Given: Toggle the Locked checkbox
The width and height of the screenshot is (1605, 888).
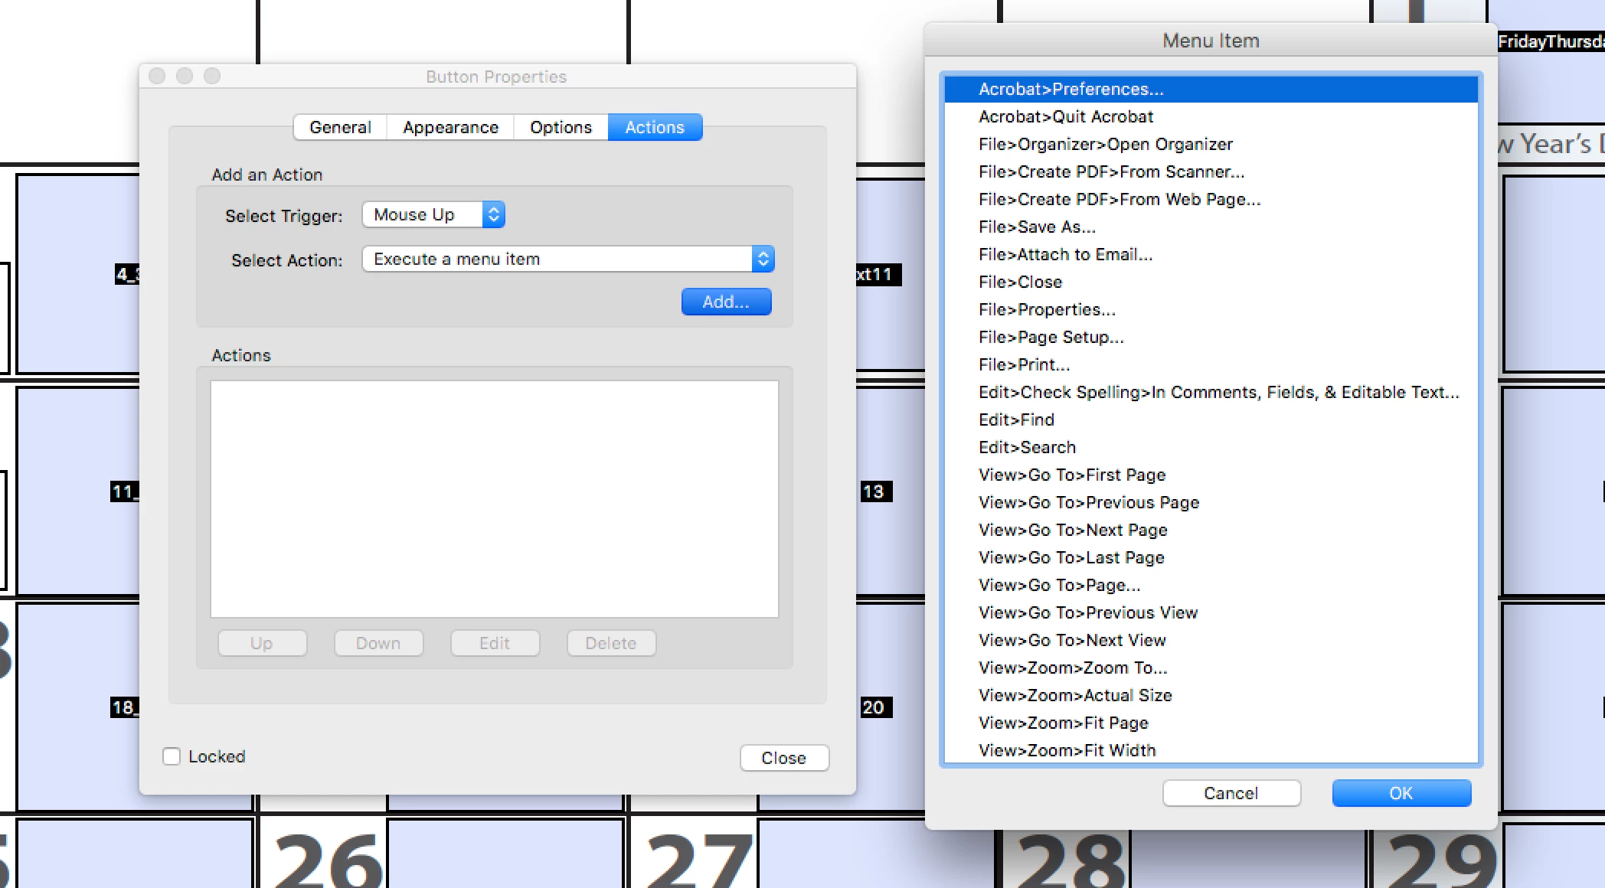Looking at the screenshot, I should (x=172, y=756).
